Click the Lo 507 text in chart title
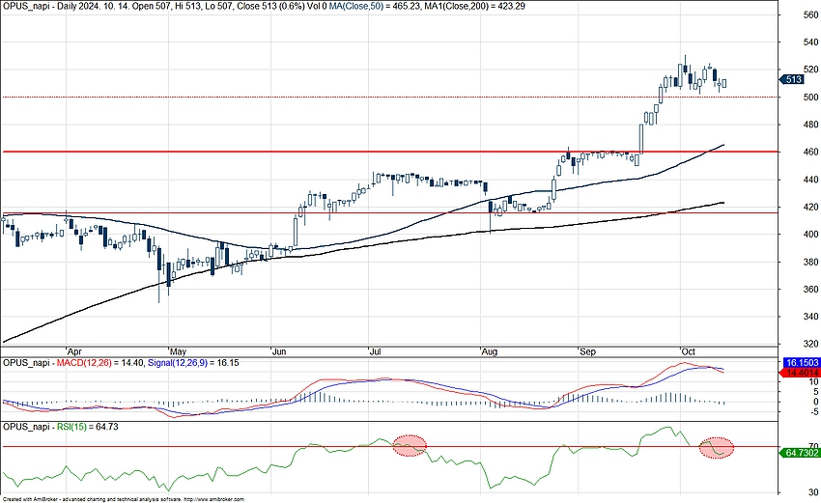 (219, 7)
